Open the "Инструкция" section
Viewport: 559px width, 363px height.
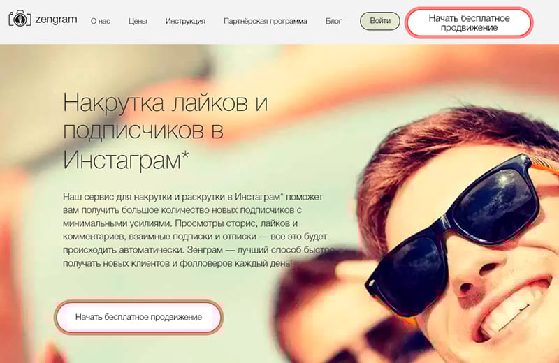pos(185,21)
